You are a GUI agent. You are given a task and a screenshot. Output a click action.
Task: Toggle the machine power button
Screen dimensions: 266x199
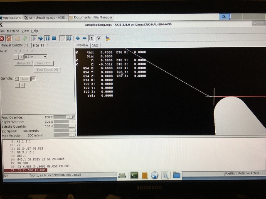[9, 39]
